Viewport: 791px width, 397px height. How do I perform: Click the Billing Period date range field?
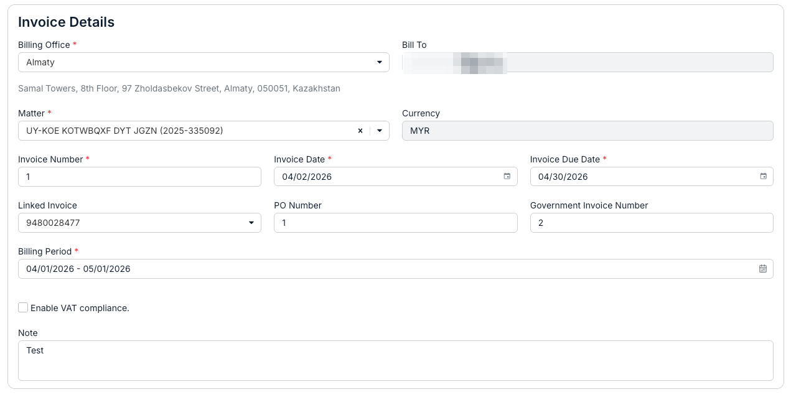click(x=396, y=269)
